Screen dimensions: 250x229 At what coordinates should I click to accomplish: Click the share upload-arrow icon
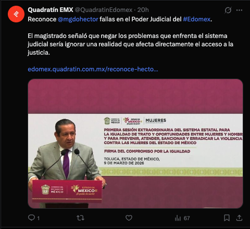coord(239,218)
